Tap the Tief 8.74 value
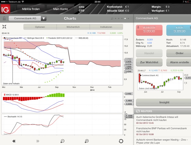 [182, 43]
